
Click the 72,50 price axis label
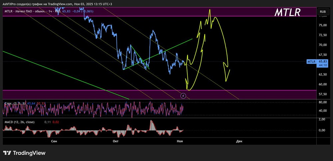(x=323, y=35)
